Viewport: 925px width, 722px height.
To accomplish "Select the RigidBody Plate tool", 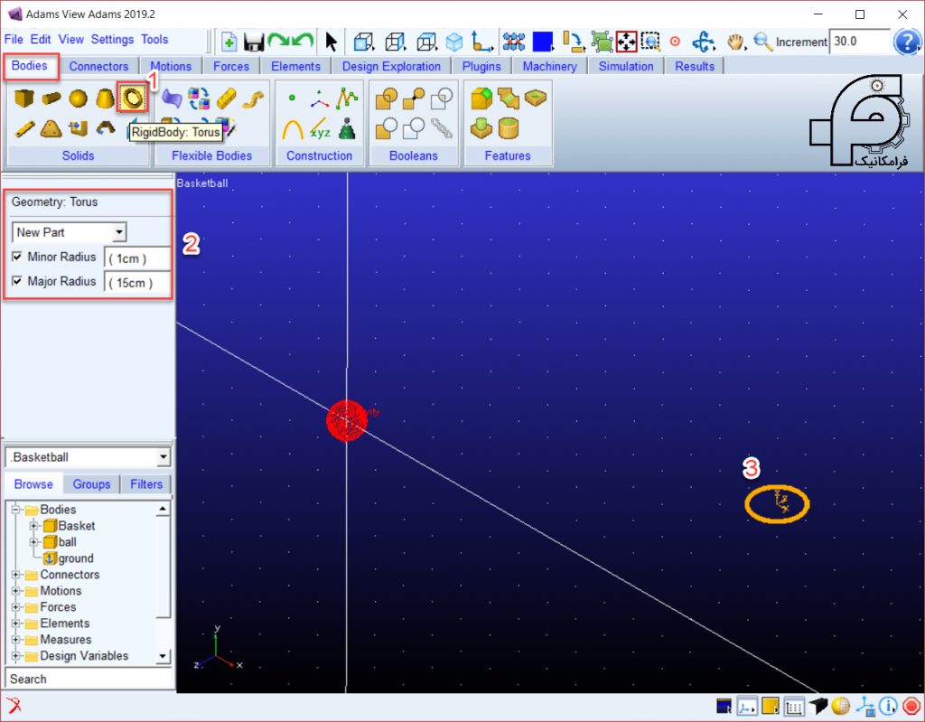I will (x=51, y=128).
